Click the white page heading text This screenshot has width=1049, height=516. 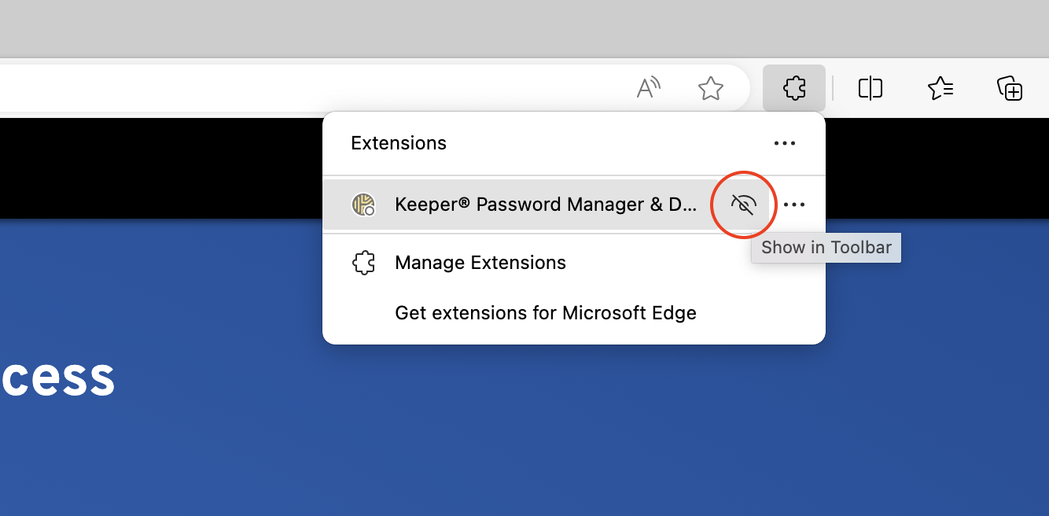tap(58, 378)
